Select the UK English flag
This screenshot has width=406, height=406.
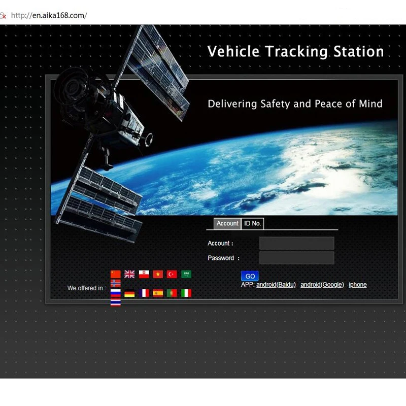(129, 274)
